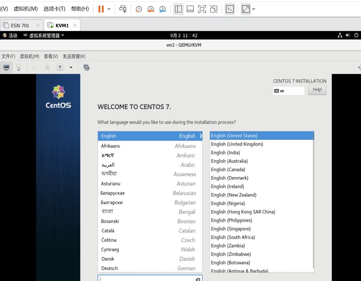Select the Bengali language row
This screenshot has height=281, width=361.
[150, 212]
